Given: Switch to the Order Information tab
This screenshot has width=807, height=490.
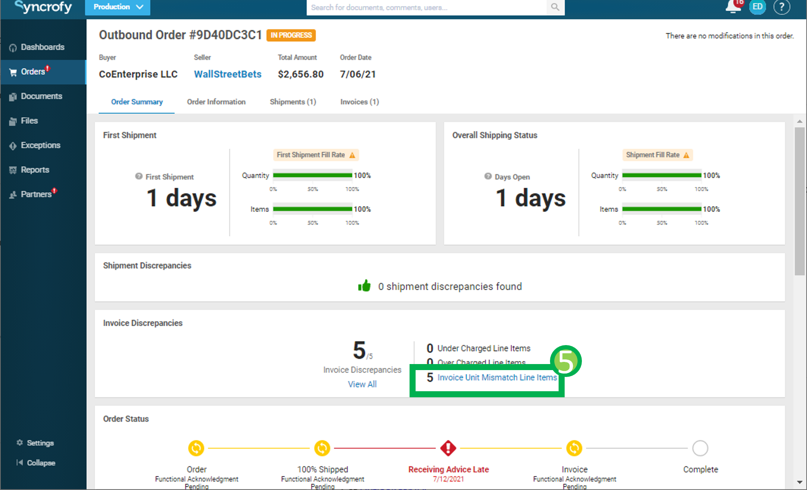Looking at the screenshot, I should tap(216, 102).
